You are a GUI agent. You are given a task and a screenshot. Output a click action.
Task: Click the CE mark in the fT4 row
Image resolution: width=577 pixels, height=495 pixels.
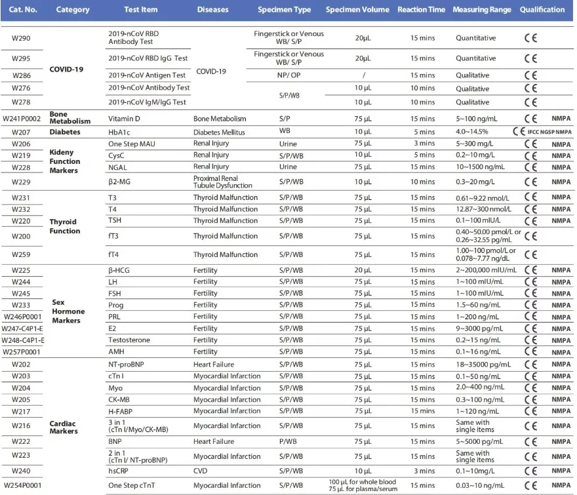[531, 254]
